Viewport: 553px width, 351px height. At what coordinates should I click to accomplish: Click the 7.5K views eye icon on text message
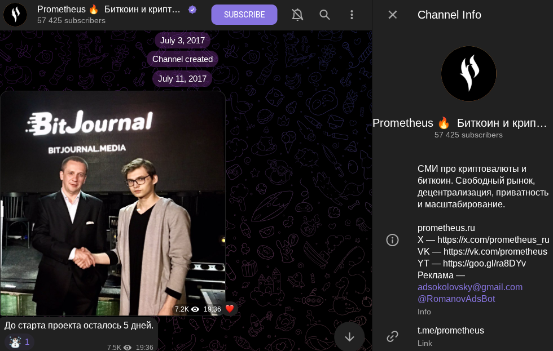(128, 348)
